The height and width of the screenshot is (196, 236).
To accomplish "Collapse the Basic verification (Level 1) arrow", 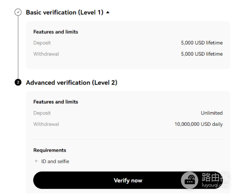I will point(108,13).
